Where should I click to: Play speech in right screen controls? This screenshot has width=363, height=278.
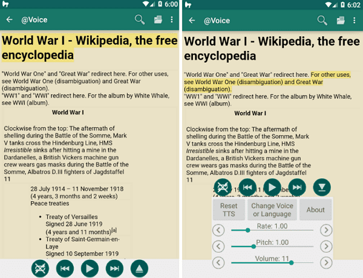272,187
